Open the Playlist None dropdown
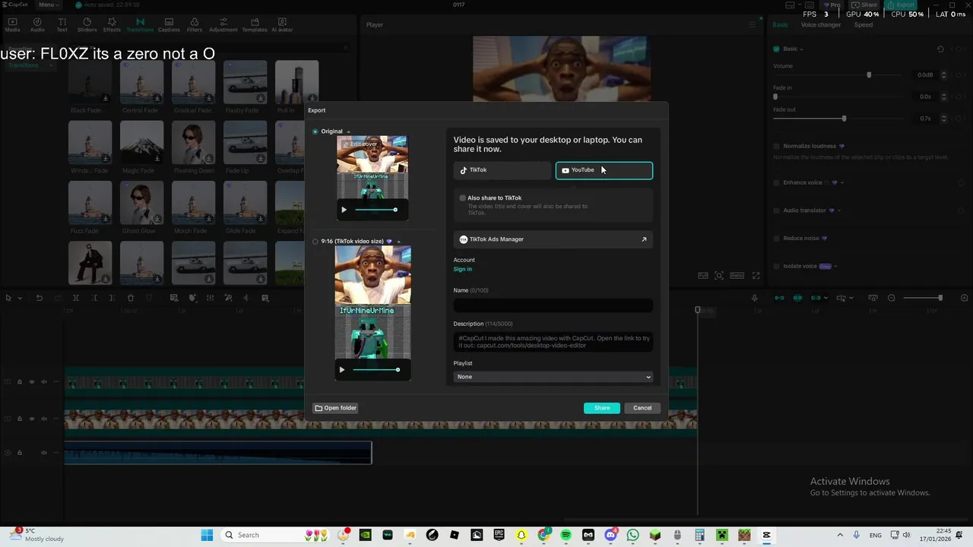This screenshot has height=547, width=973. [x=553, y=377]
